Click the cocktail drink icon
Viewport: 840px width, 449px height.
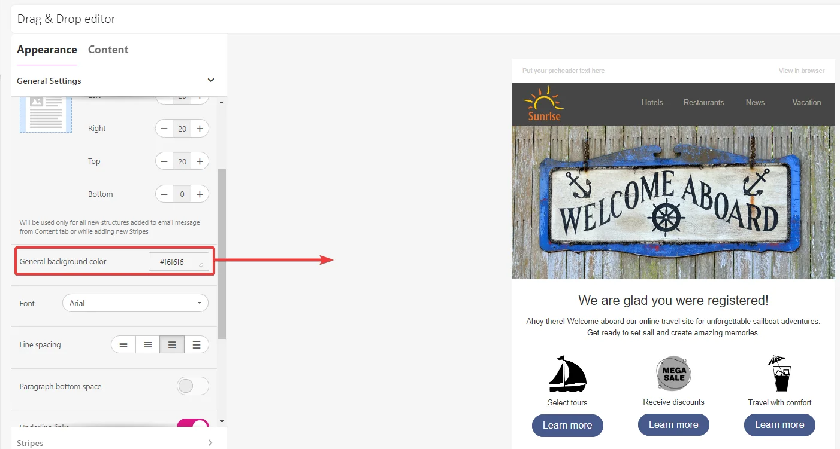point(779,374)
